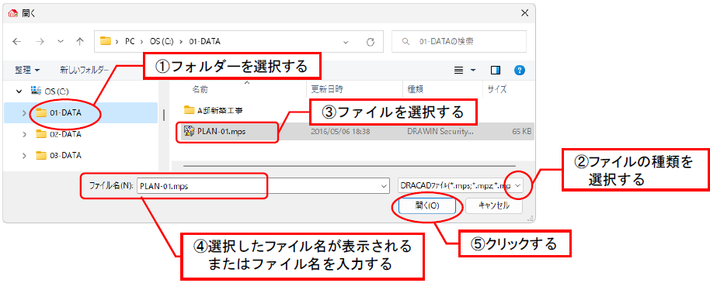Select 01-DATA in the address path
This screenshot has height=283, width=710.
click(204, 42)
